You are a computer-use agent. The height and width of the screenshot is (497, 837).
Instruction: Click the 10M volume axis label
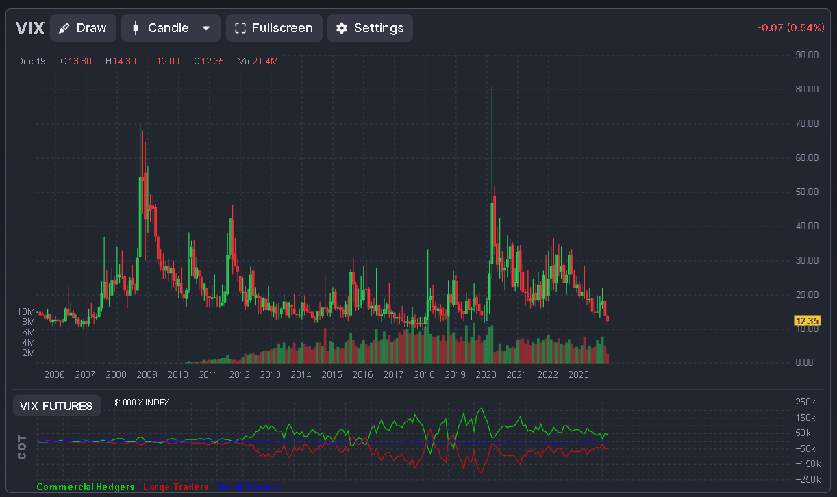(x=26, y=311)
